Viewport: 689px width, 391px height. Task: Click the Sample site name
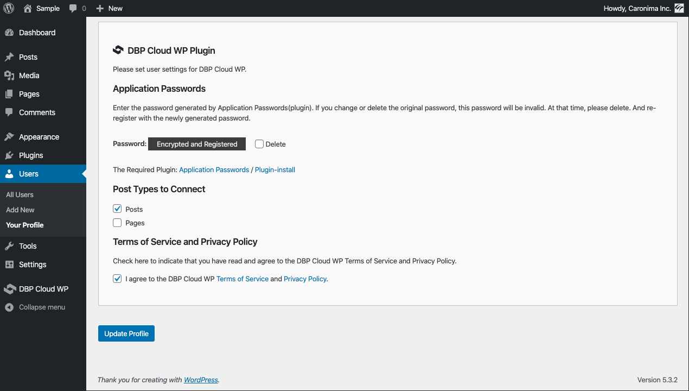coord(48,9)
